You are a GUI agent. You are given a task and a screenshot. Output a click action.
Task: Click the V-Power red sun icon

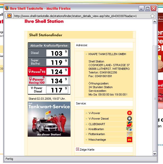pos(130,113)
